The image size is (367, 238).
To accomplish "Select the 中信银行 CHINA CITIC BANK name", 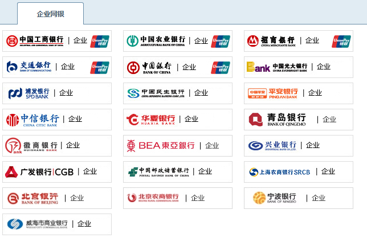I will 40,120.
